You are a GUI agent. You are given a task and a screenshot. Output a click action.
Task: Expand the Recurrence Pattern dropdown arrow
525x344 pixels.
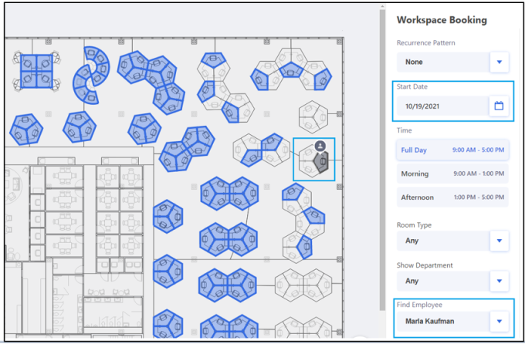(500, 62)
